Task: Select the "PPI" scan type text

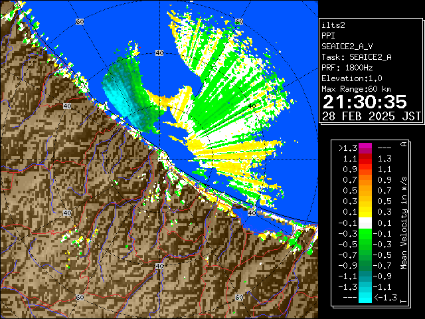Action: 328,36
